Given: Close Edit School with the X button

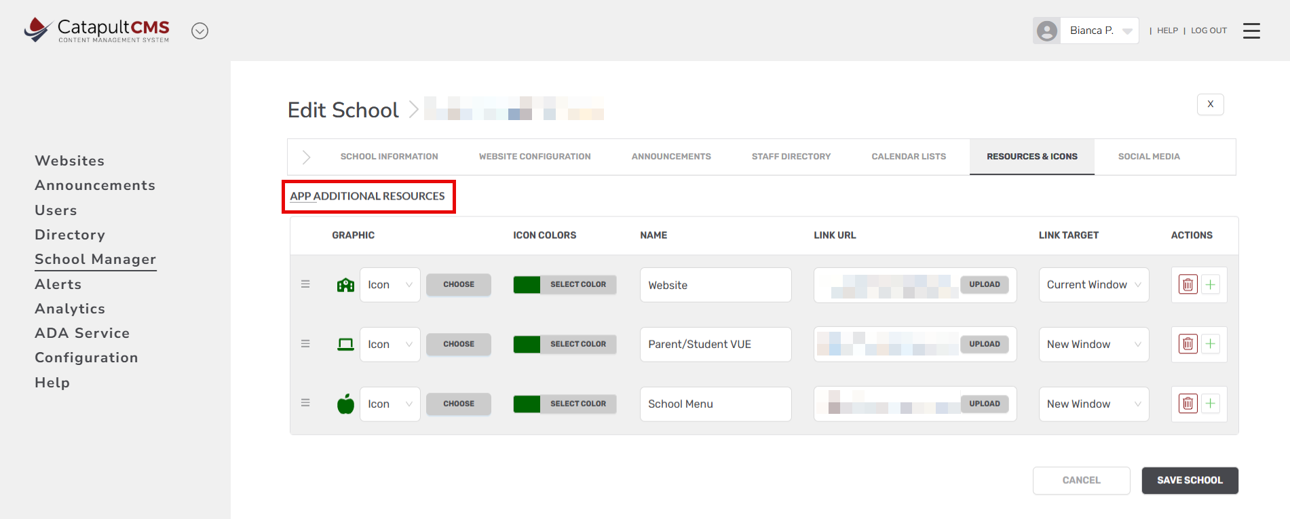Looking at the screenshot, I should [1210, 104].
